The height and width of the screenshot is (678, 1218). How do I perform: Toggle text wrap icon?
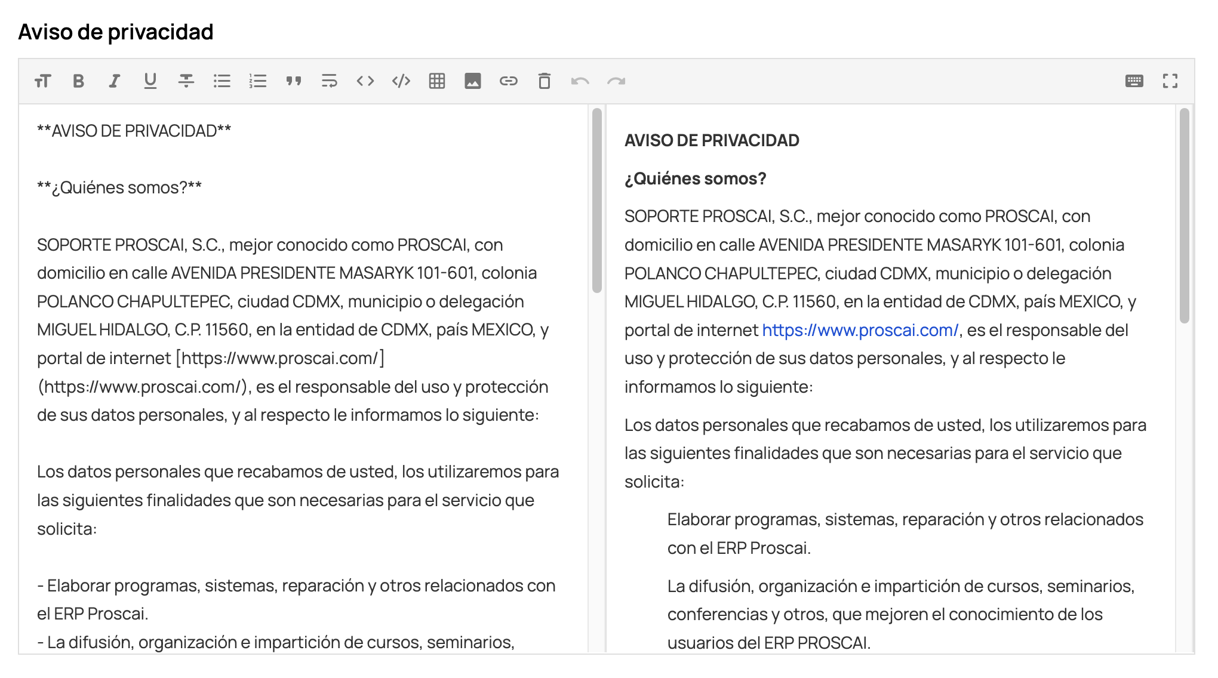329,81
